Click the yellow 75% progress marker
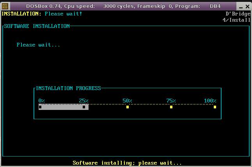 pos(171,107)
